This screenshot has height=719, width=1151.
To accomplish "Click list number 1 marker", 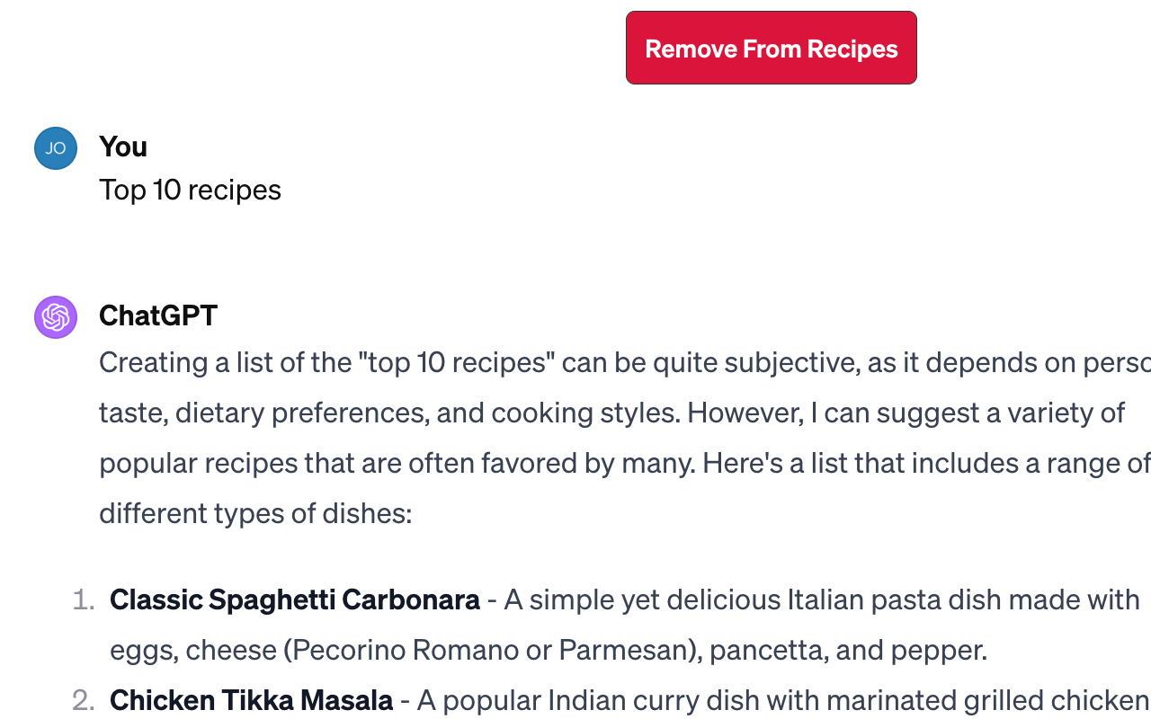I will [84, 599].
